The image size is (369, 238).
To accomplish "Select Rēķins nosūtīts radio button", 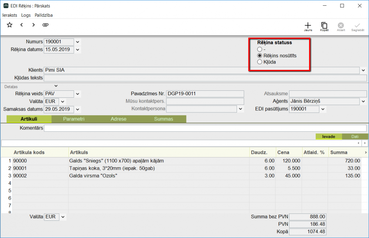I will 260,56.
